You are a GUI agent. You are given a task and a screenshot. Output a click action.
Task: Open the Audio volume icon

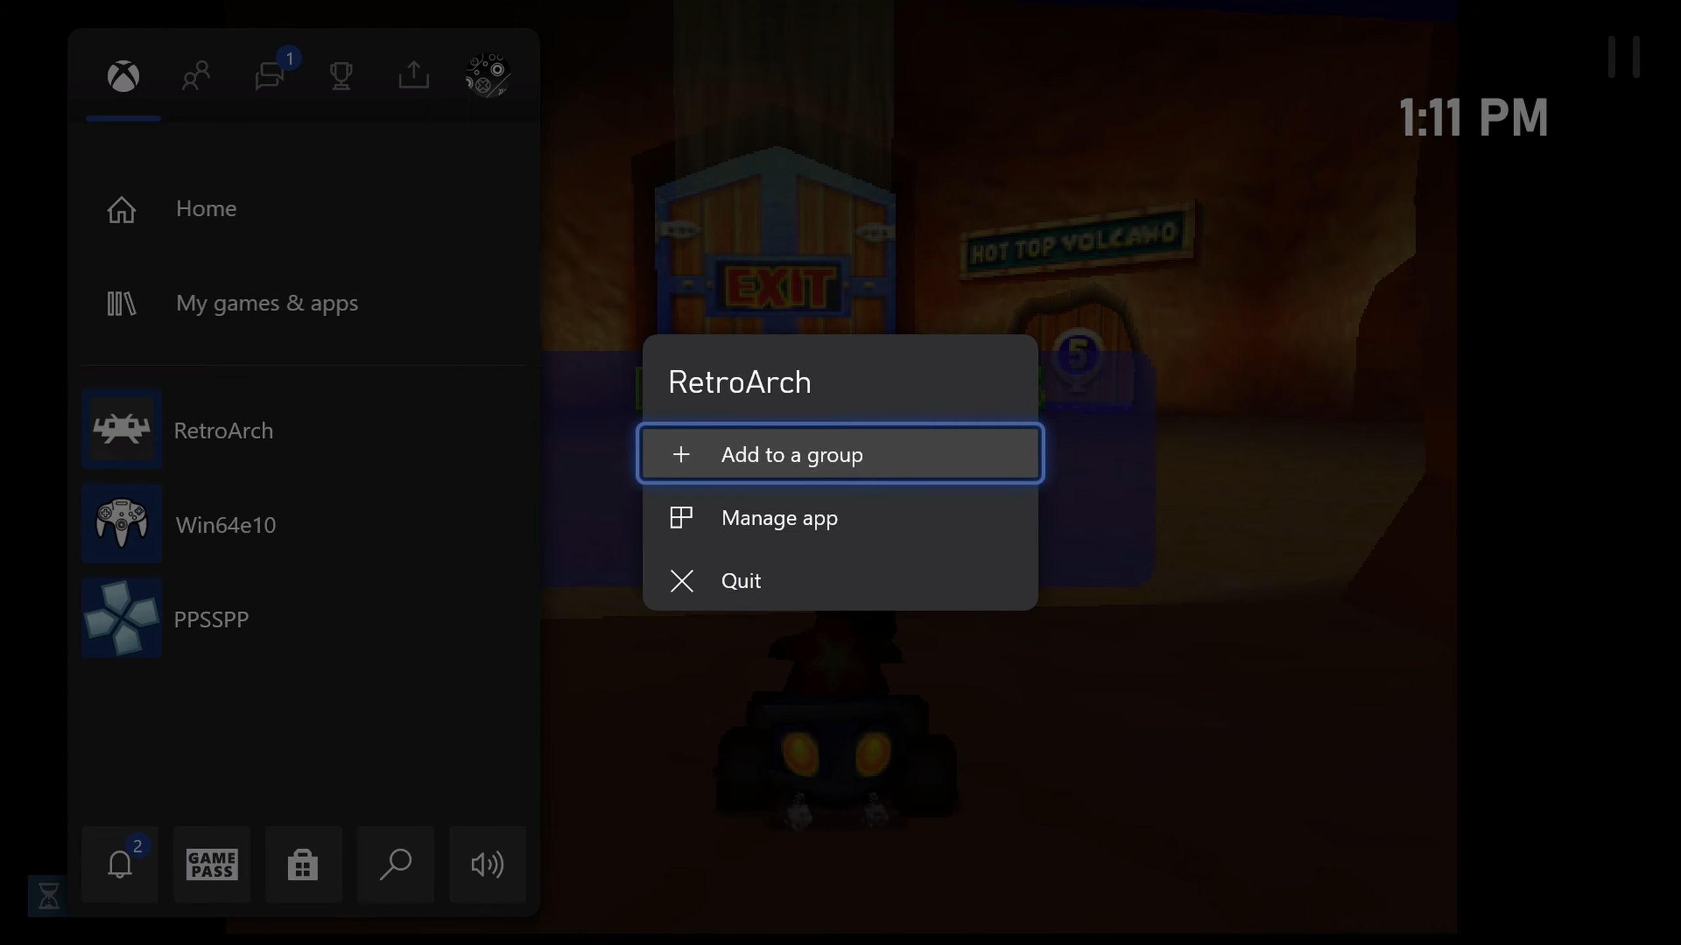487,864
